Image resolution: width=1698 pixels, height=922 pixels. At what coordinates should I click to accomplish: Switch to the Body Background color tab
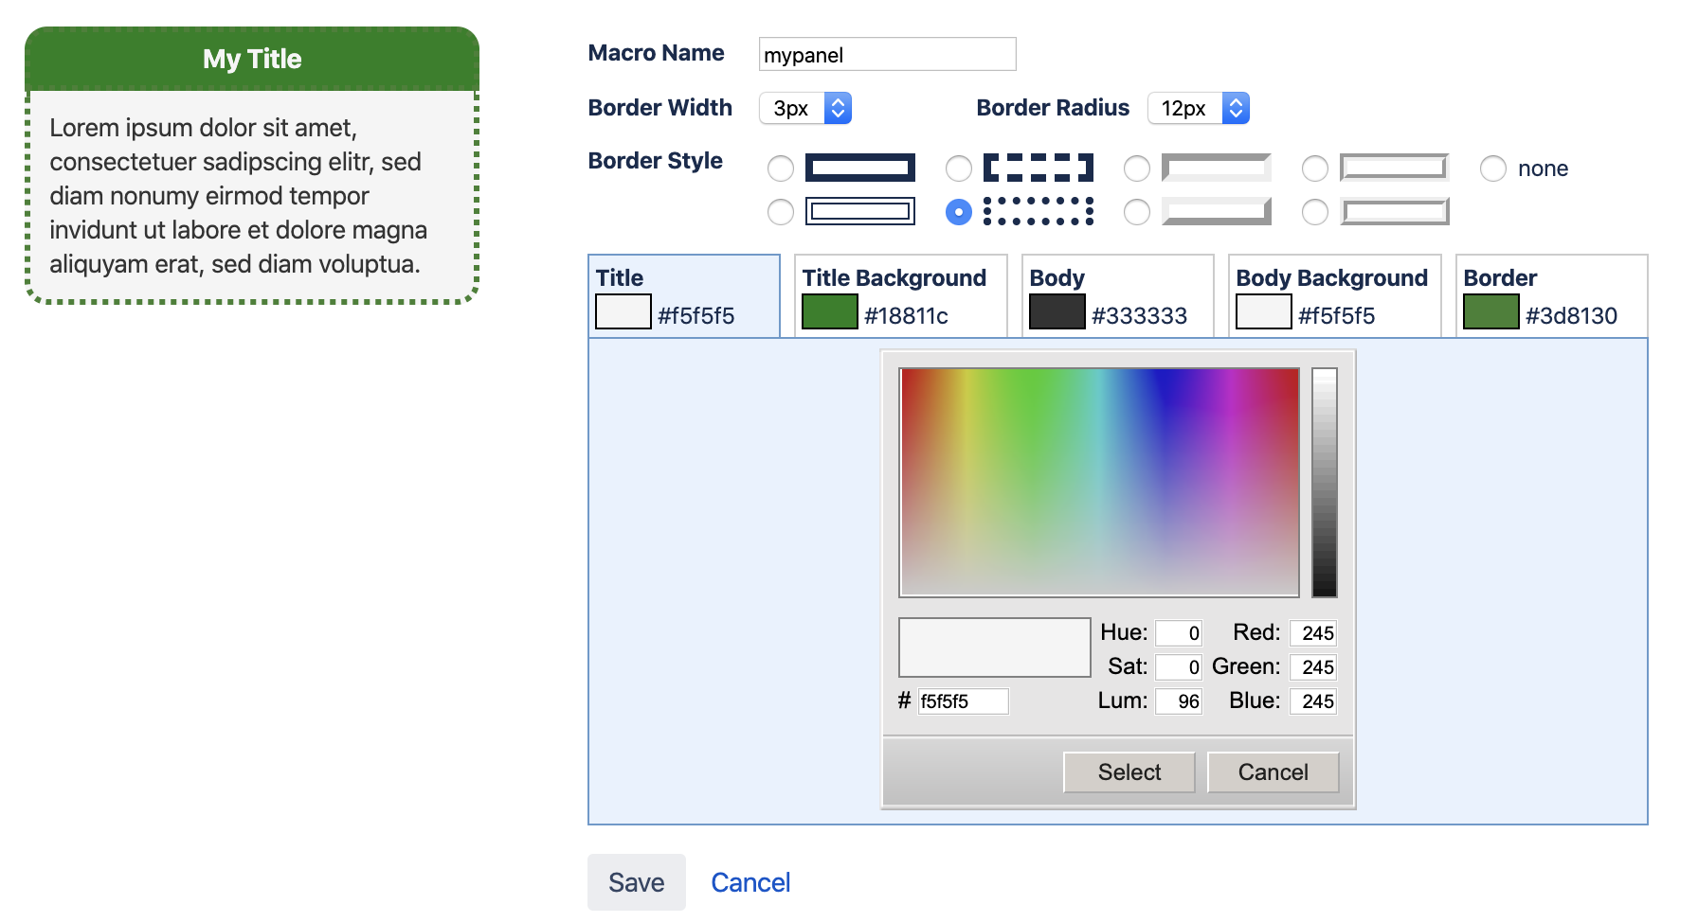[1334, 295]
